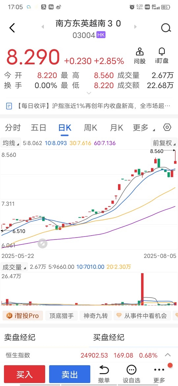Tap the tallest red volume bar
The height and width of the screenshot is (386, 178).
[142, 289]
